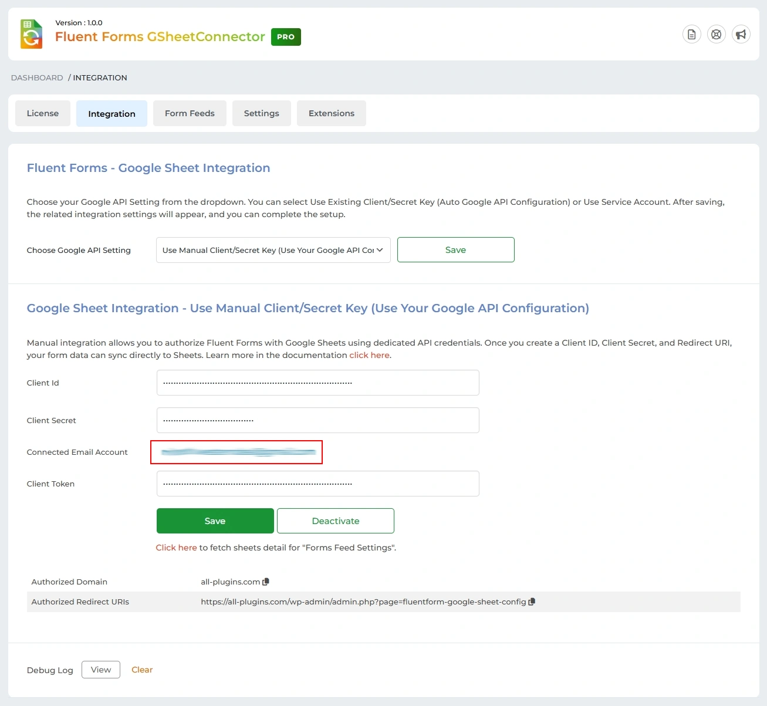Open the Choose Google API Setting dropdown
This screenshot has height=706, width=767.
tap(273, 249)
